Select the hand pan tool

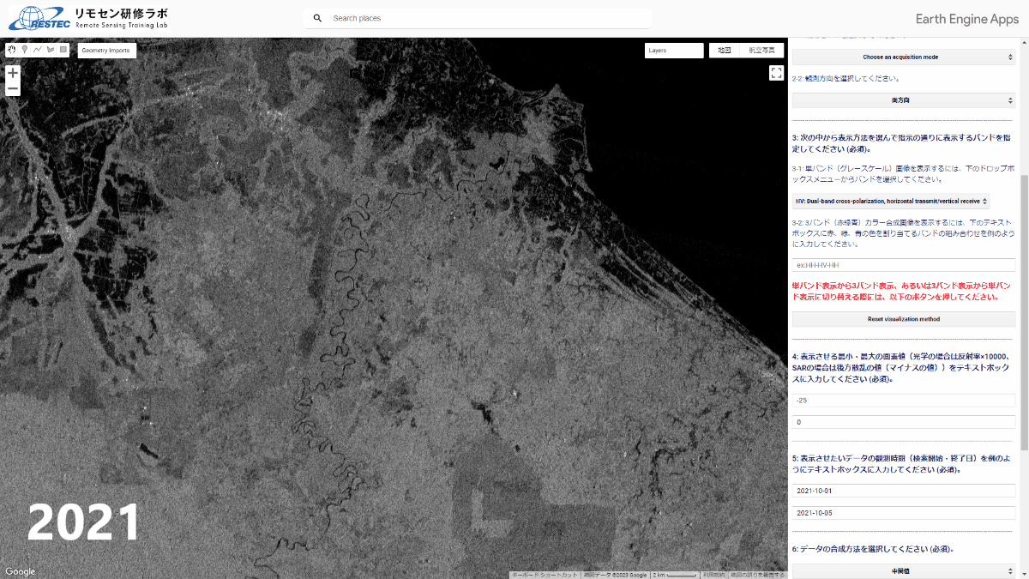tap(12, 50)
